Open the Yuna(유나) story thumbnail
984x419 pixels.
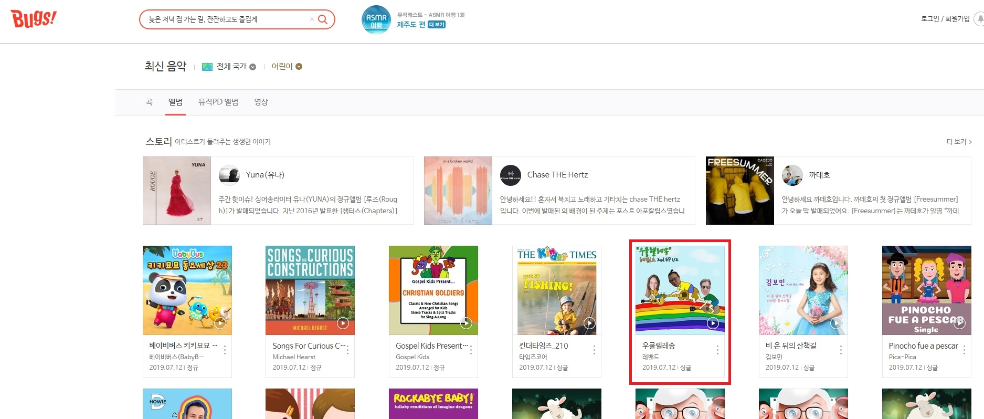pyautogui.click(x=177, y=191)
